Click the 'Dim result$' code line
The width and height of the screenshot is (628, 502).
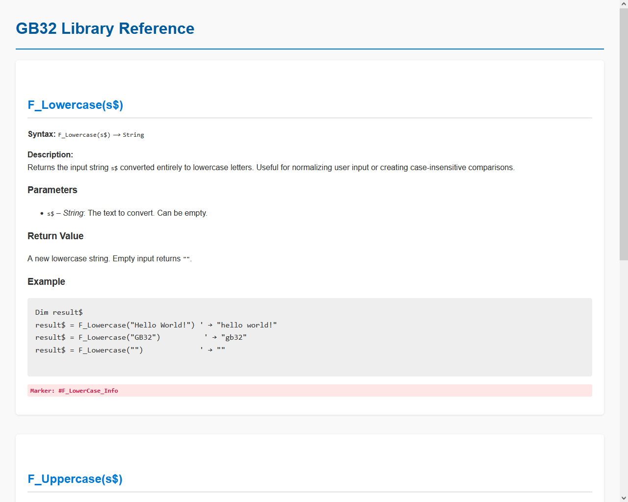click(59, 312)
